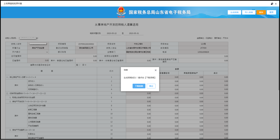Viewport: 280px width, 140px height.
Task: Open the 开户银行 dropdown
Action: pos(38,52)
